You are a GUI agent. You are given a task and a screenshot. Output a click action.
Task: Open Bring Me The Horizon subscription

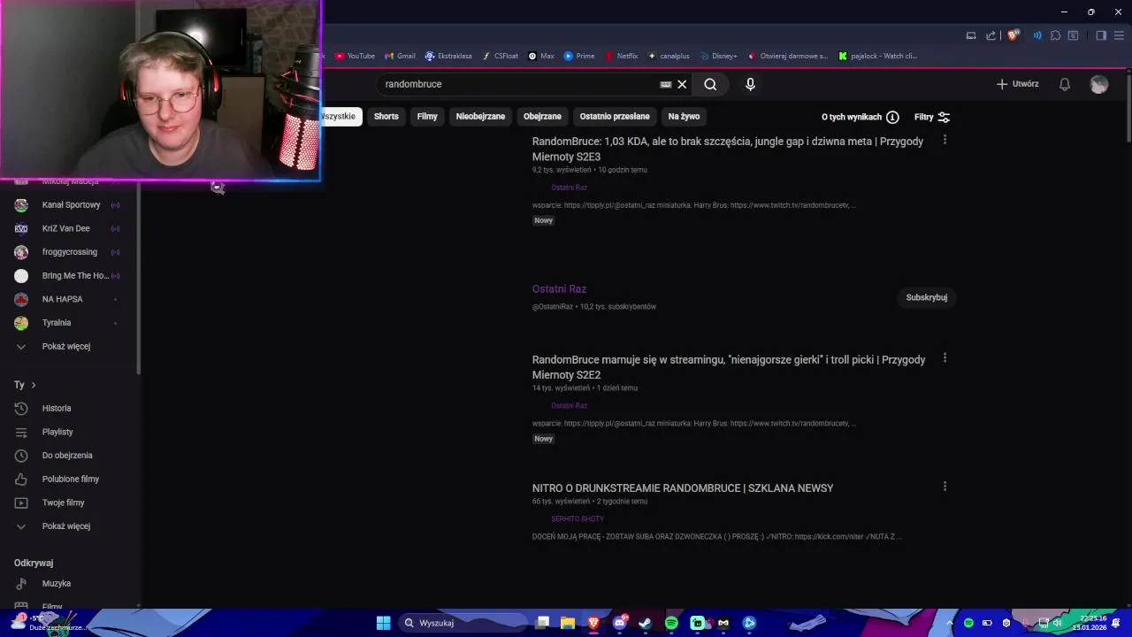tap(69, 275)
